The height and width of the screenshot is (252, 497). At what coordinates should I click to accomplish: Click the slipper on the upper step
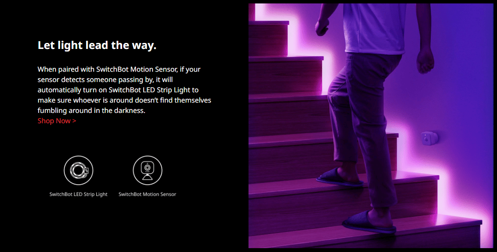(x=340, y=177)
